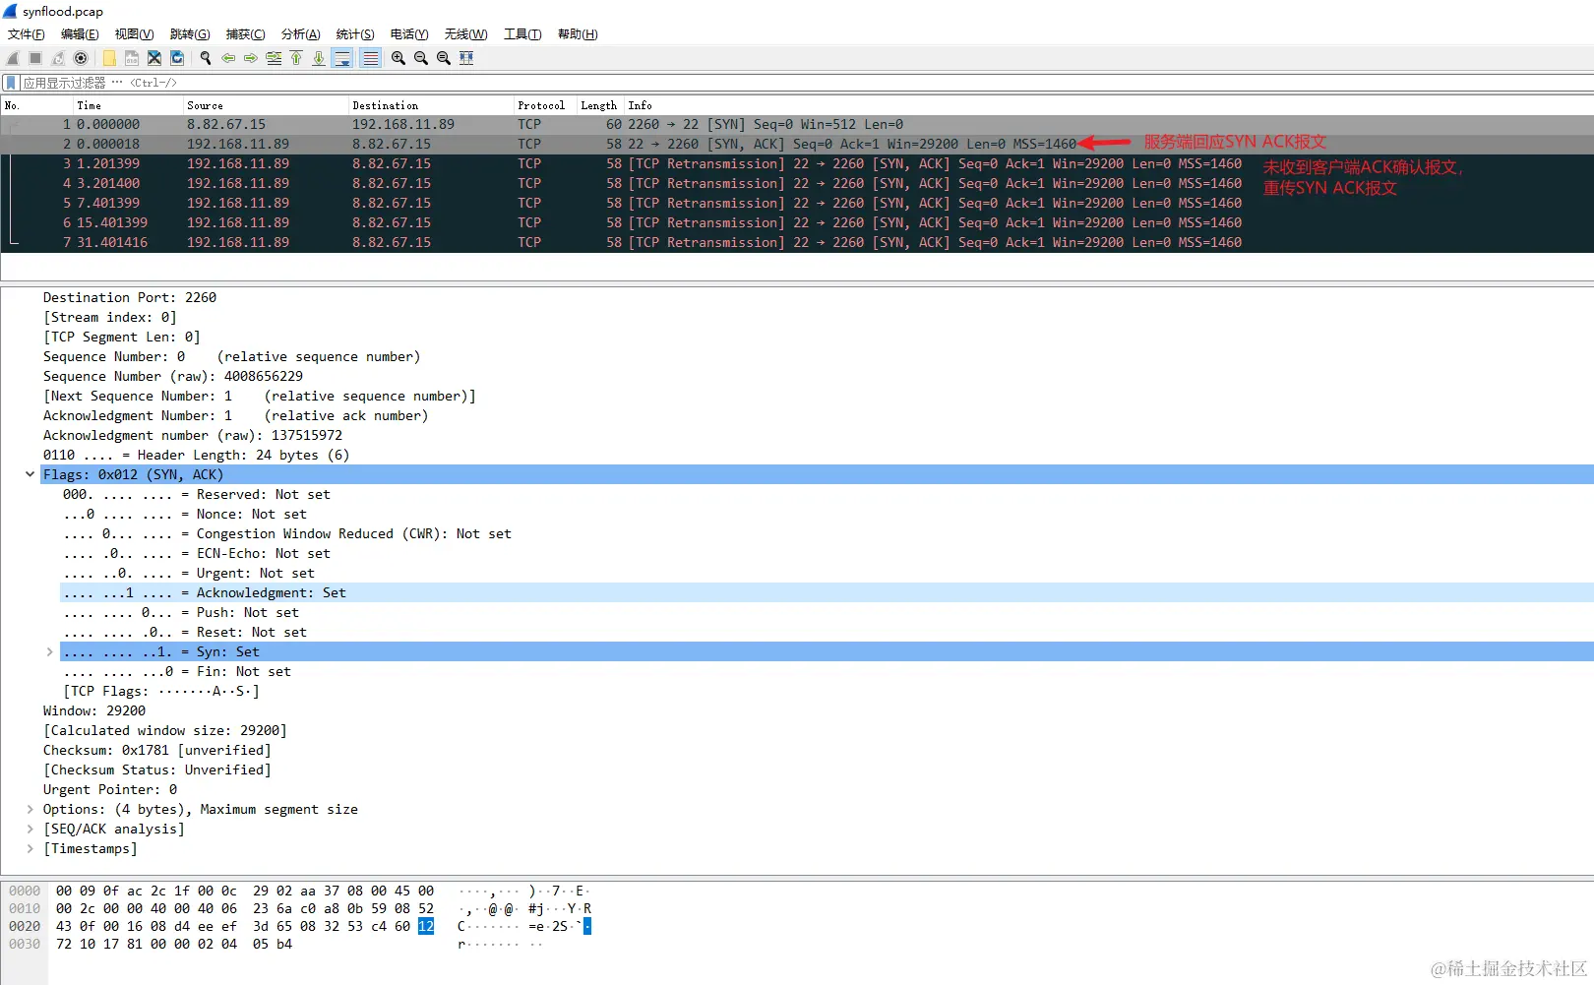Viewport: 1594px width, 985px height.
Task: Sort by Destination column header
Action: [431, 105]
